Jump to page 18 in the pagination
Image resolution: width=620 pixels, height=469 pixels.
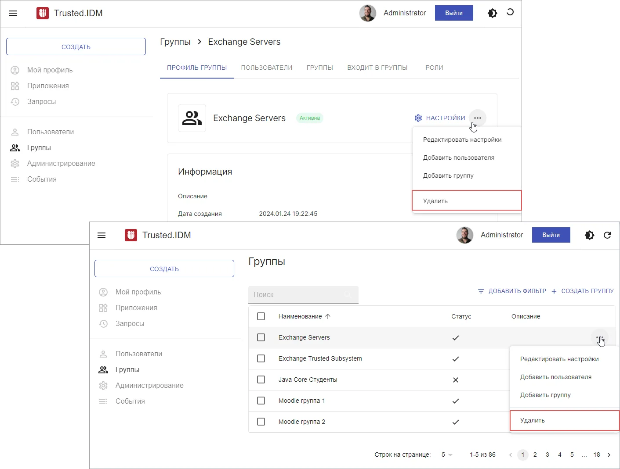(596, 455)
